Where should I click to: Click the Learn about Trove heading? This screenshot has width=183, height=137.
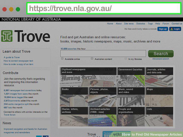click(x=16, y=51)
